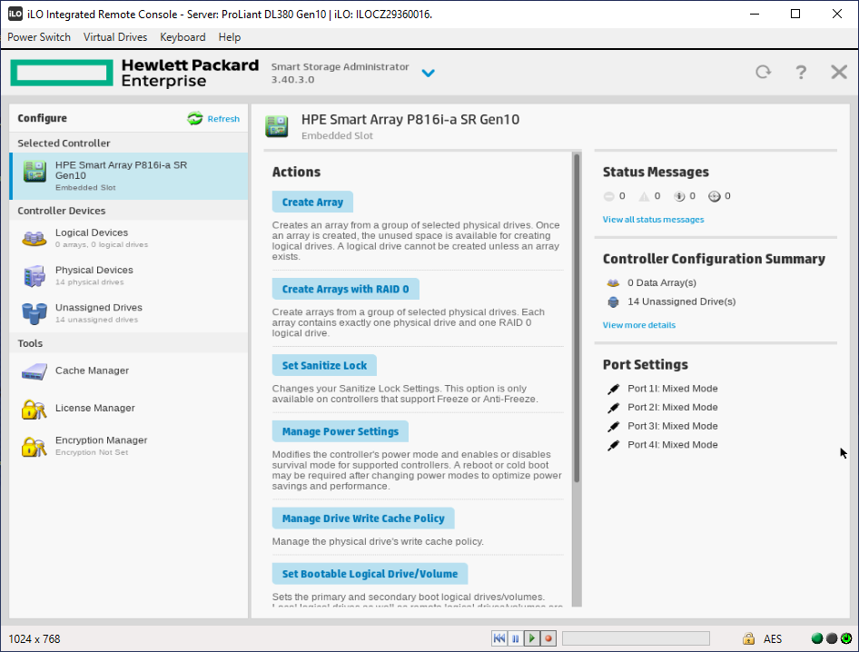Viewport: 859px width, 652px height.
Task: Click the fourth status message count icon
Action: 715,196
